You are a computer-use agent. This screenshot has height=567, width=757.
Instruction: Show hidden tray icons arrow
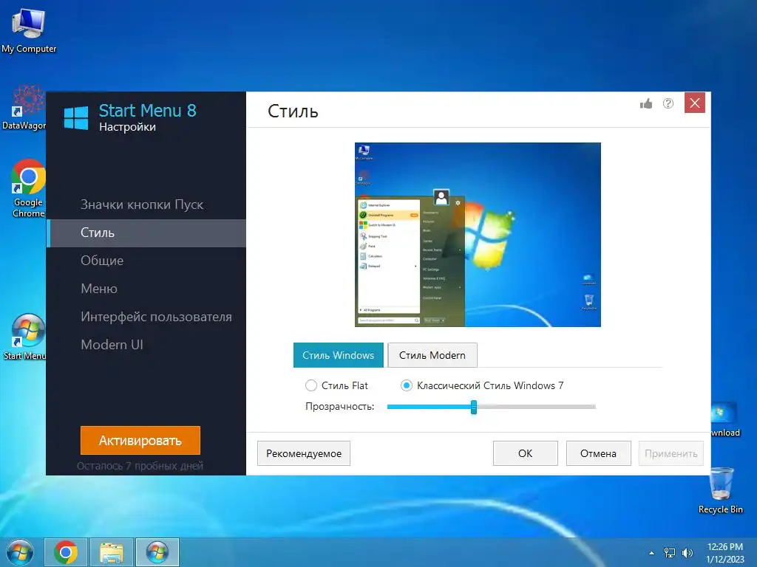pyautogui.click(x=652, y=553)
